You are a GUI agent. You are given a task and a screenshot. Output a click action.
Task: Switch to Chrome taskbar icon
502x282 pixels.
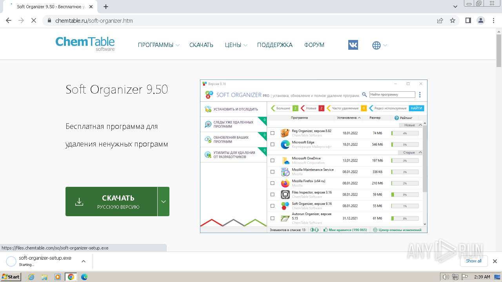(71, 277)
